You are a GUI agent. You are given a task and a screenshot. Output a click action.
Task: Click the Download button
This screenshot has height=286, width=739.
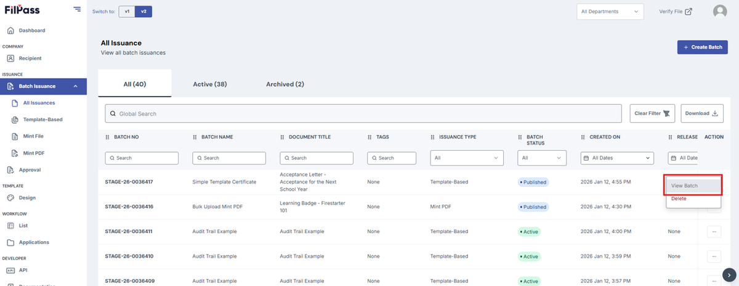702,114
